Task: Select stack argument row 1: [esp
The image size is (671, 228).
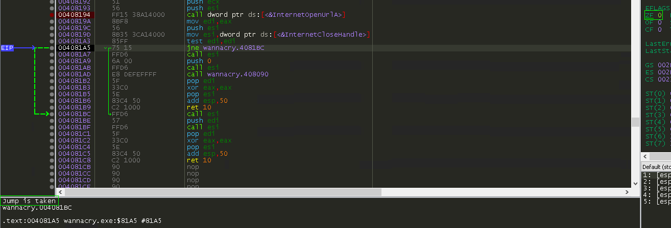Action: coord(657,175)
